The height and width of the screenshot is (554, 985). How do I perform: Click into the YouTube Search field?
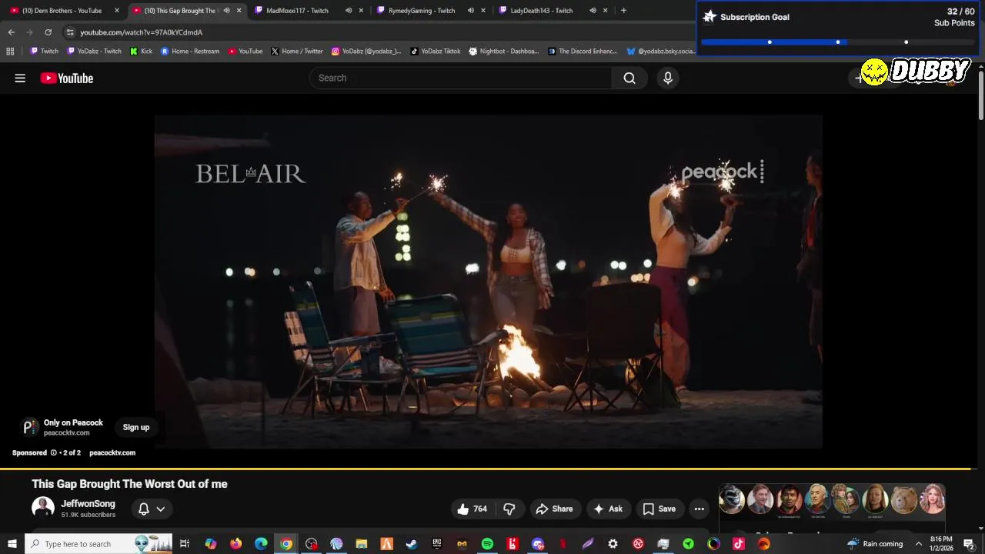pos(462,78)
